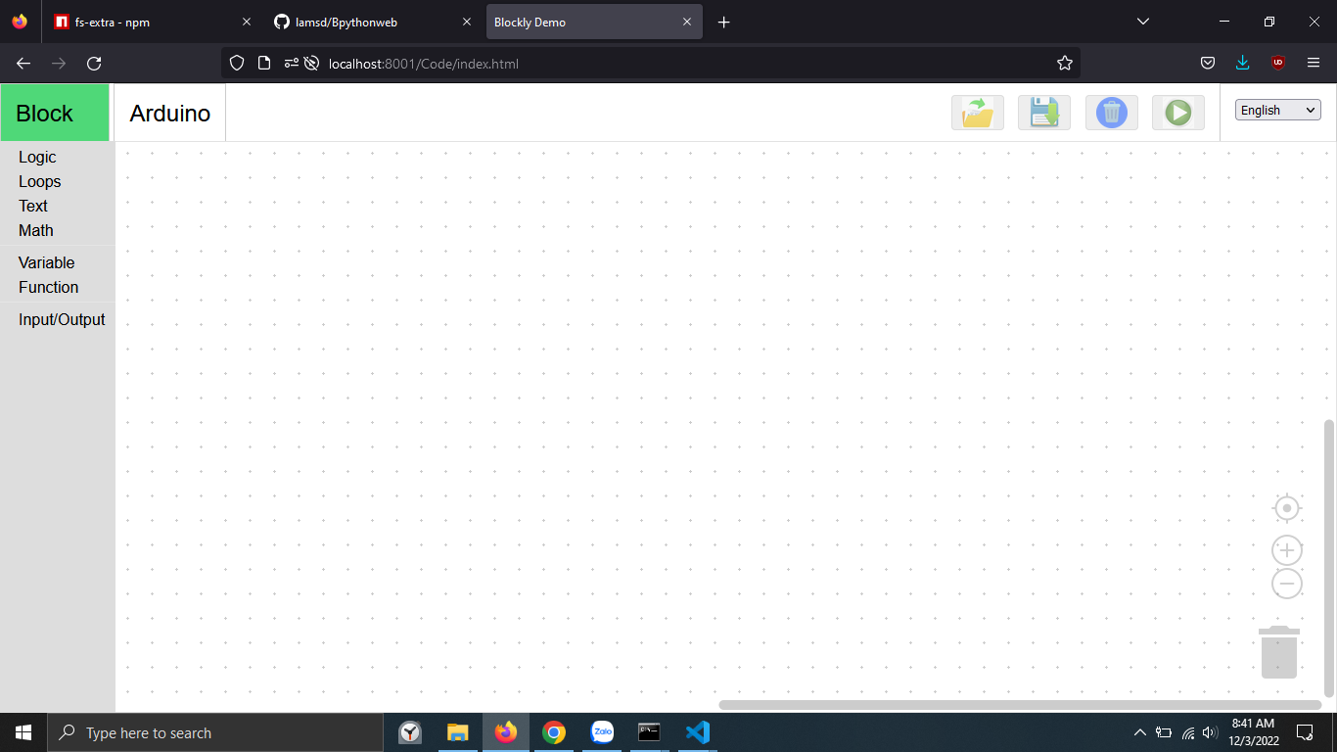
Task: Click the workspace vertical scrollbar
Action: tap(1329, 558)
